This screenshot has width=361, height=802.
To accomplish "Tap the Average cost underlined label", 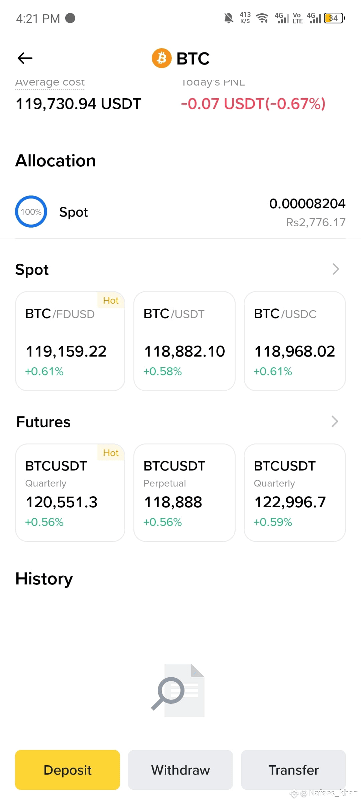I will click(50, 83).
